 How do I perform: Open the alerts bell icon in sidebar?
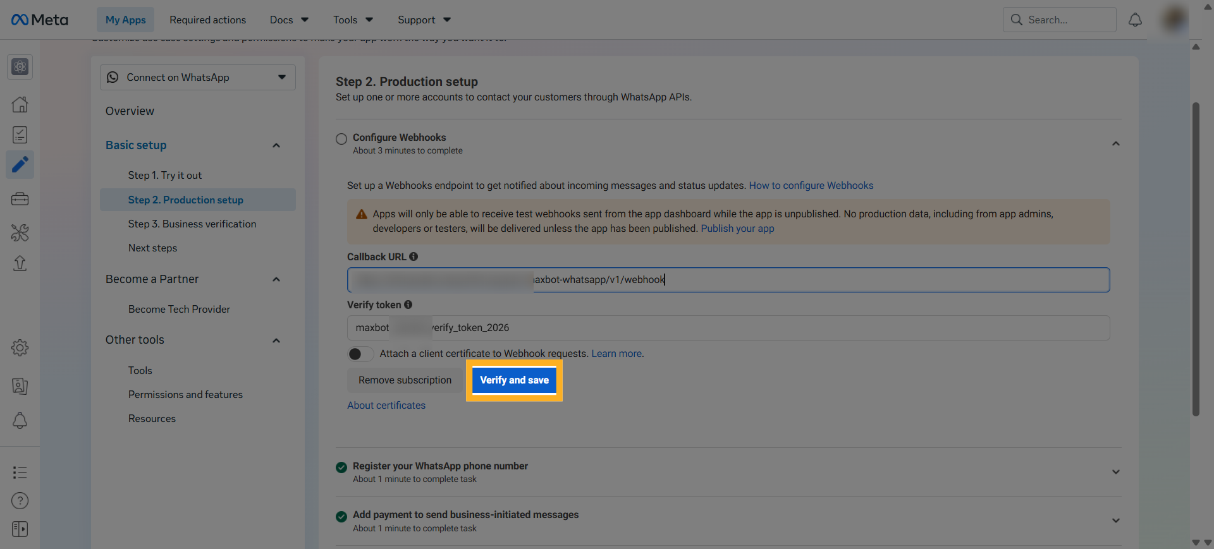click(20, 420)
